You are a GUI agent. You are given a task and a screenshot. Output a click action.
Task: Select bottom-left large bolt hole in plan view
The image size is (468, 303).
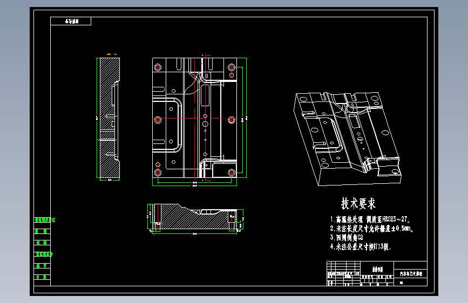[158, 173]
